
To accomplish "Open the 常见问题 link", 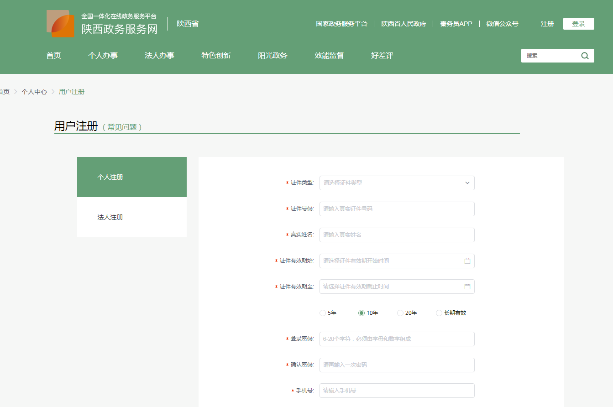I will [x=122, y=127].
